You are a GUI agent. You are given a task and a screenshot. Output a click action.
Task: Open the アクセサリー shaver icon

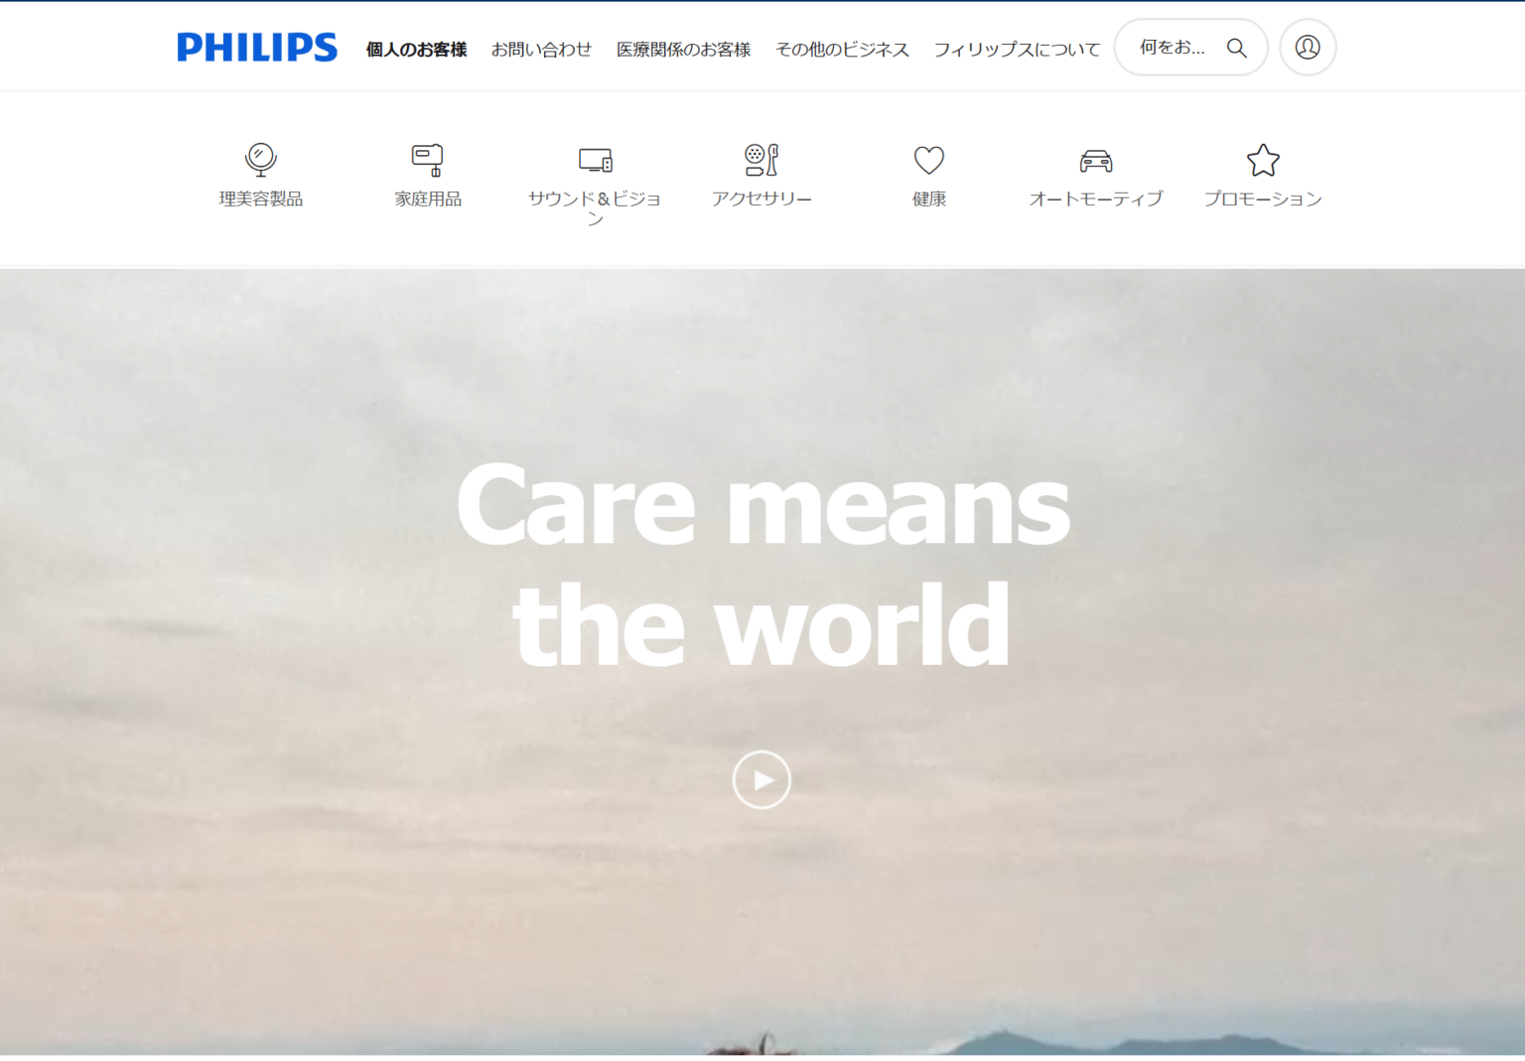(x=762, y=160)
